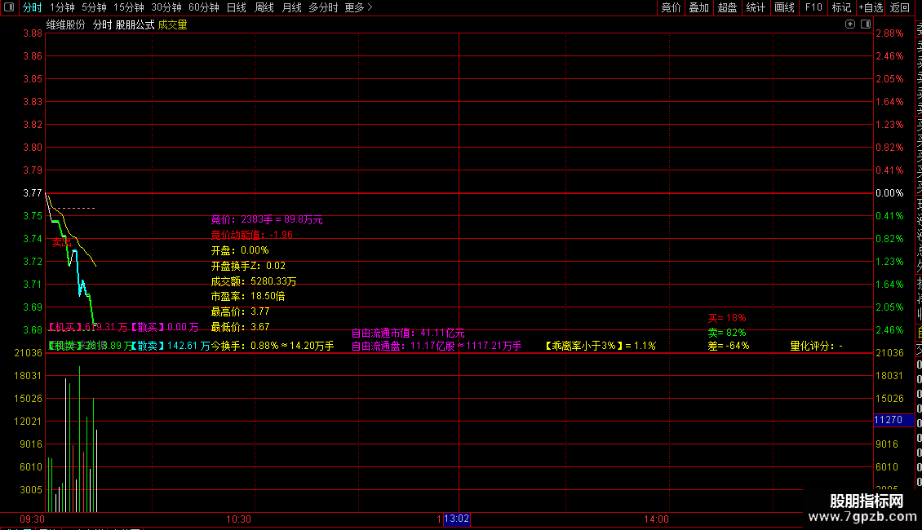The image size is (922, 530).
Task: Open the 日线 daily chart
Action: [237, 7]
